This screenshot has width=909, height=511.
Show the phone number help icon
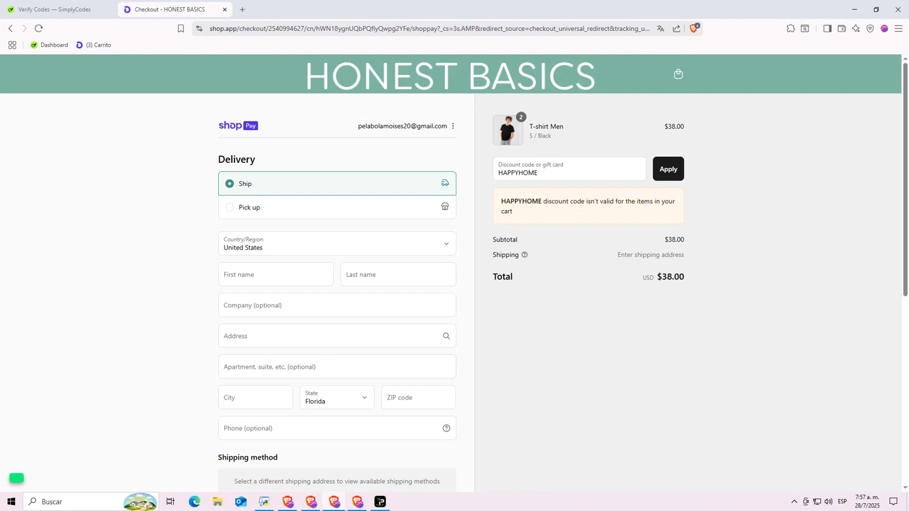coord(446,428)
